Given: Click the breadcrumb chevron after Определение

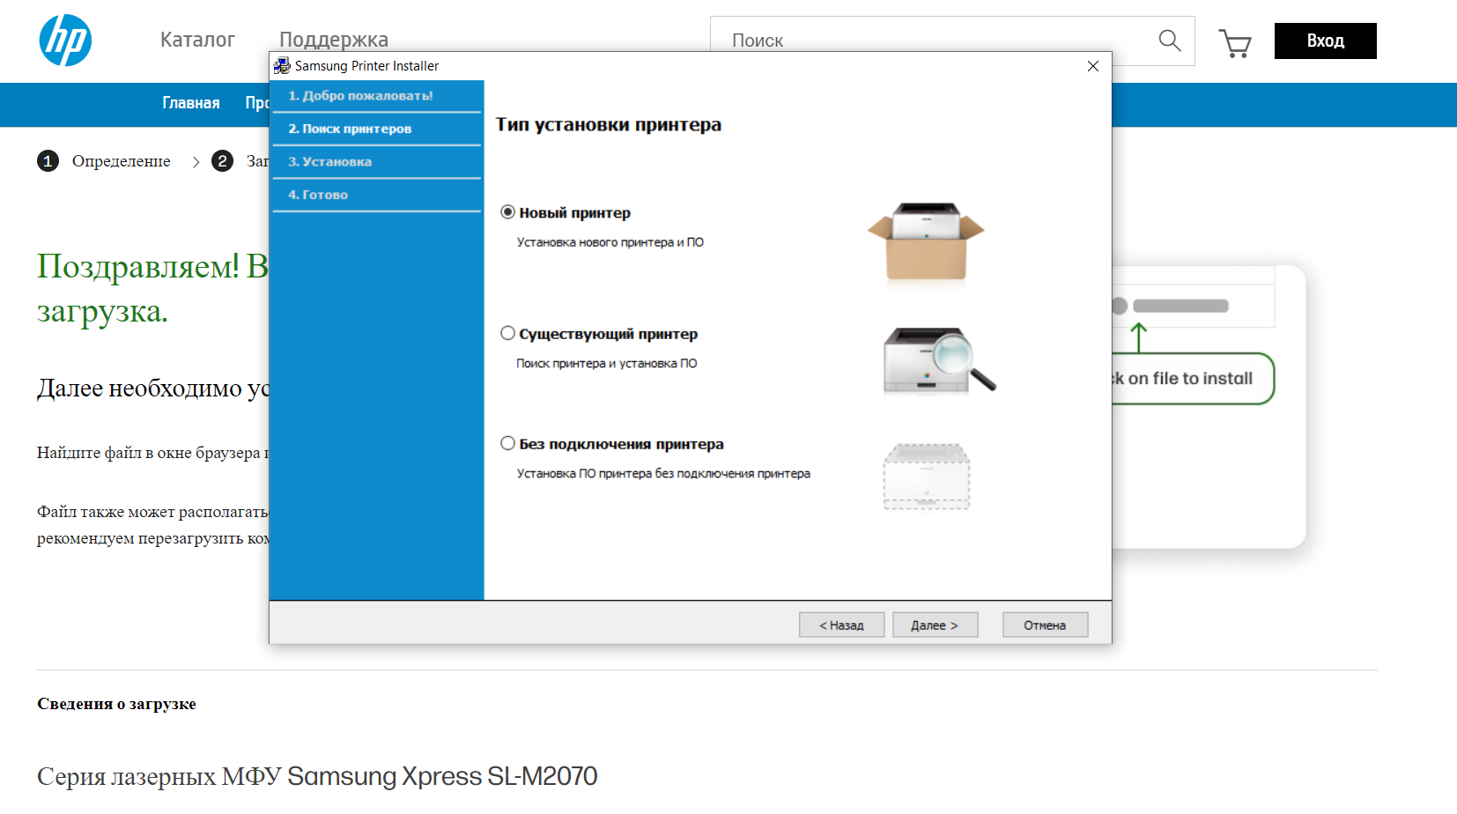Looking at the screenshot, I should coord(196,162).
